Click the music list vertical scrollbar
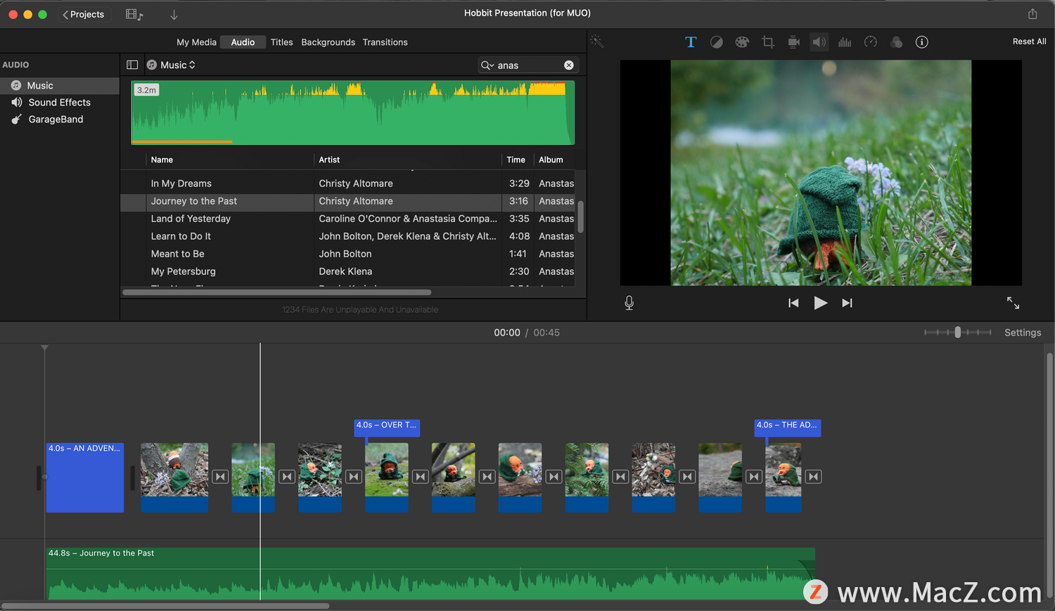The image size is (1055, 611). pyautogui.click(x=580, y=217)
